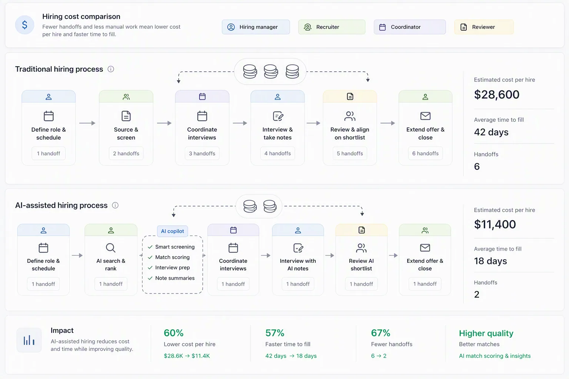Click the '57%' faster time statistic
Image resolution: width=569 pixels, height=379 pixels.
pos(275,333)
